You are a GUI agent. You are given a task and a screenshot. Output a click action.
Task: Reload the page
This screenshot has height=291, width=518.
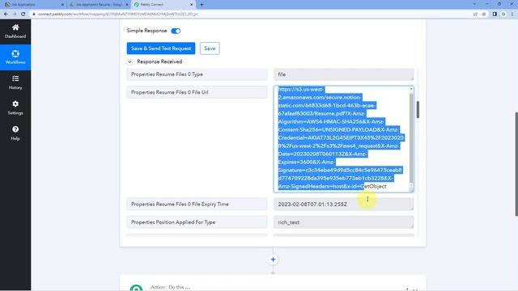(x=23, y=15)
